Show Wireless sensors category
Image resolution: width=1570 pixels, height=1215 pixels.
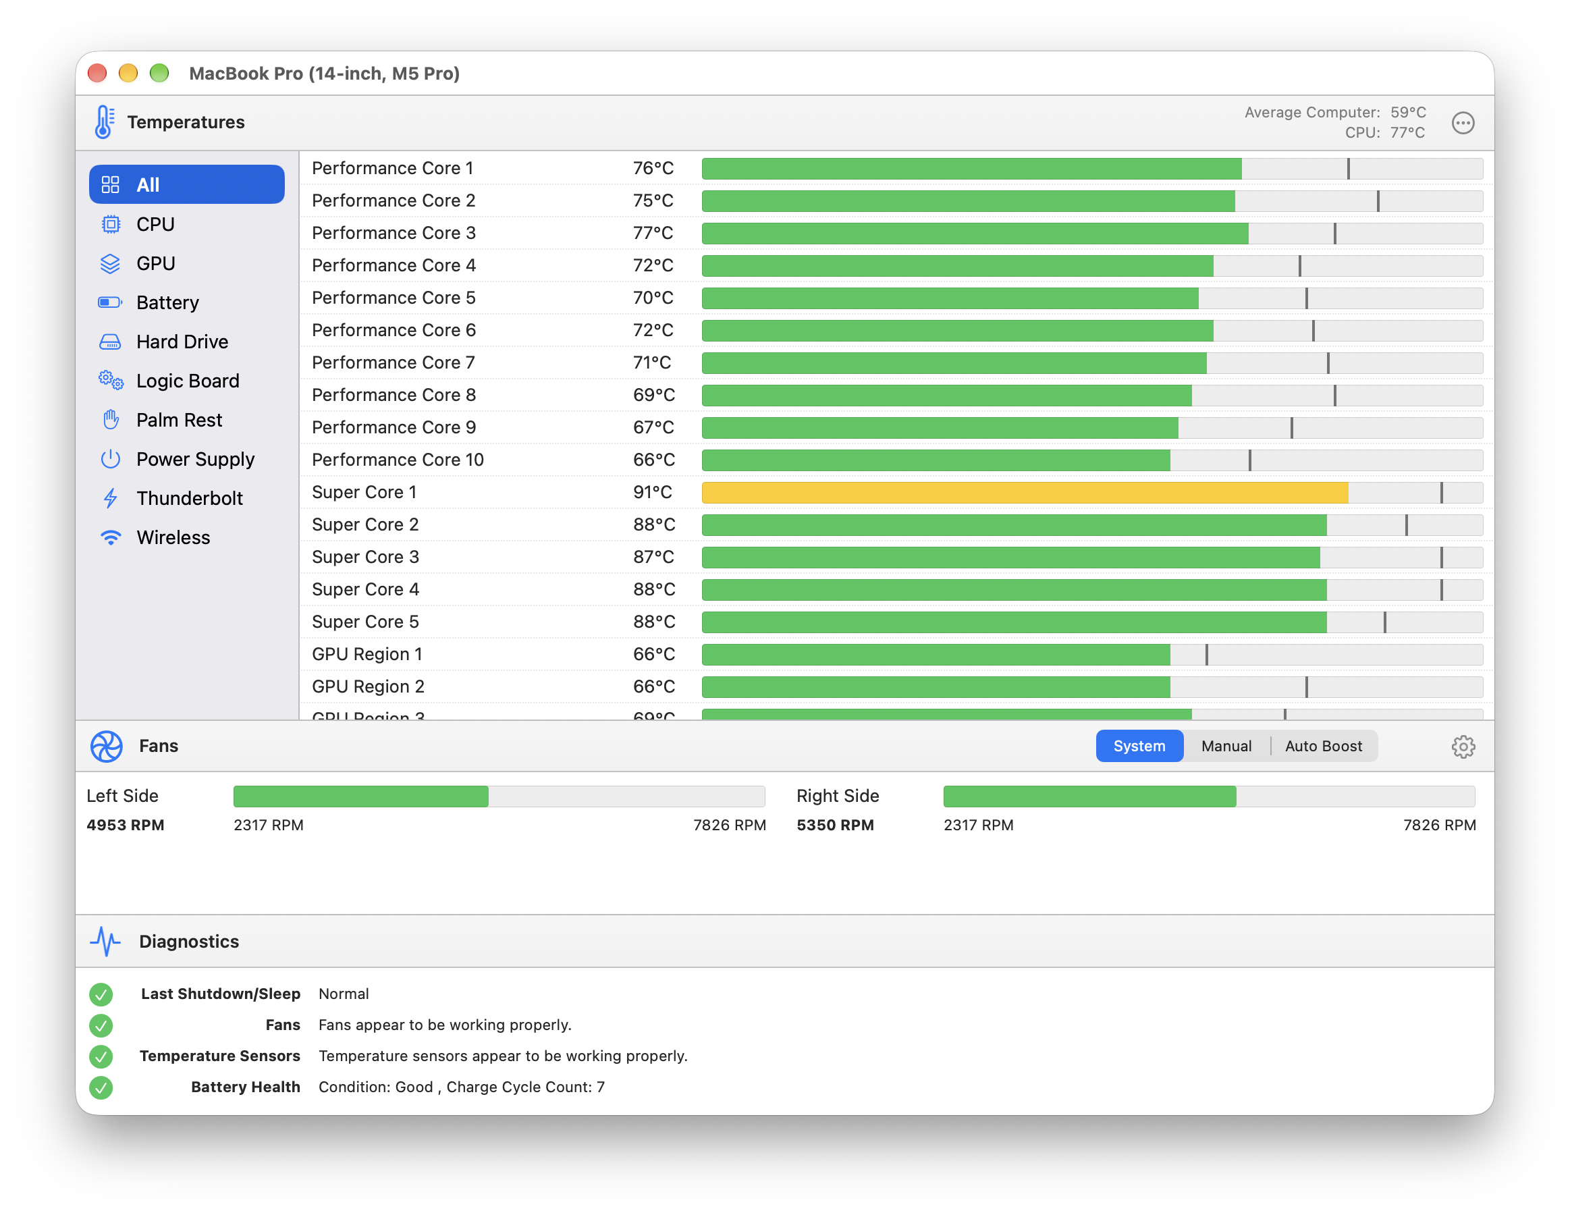(186, 538)
